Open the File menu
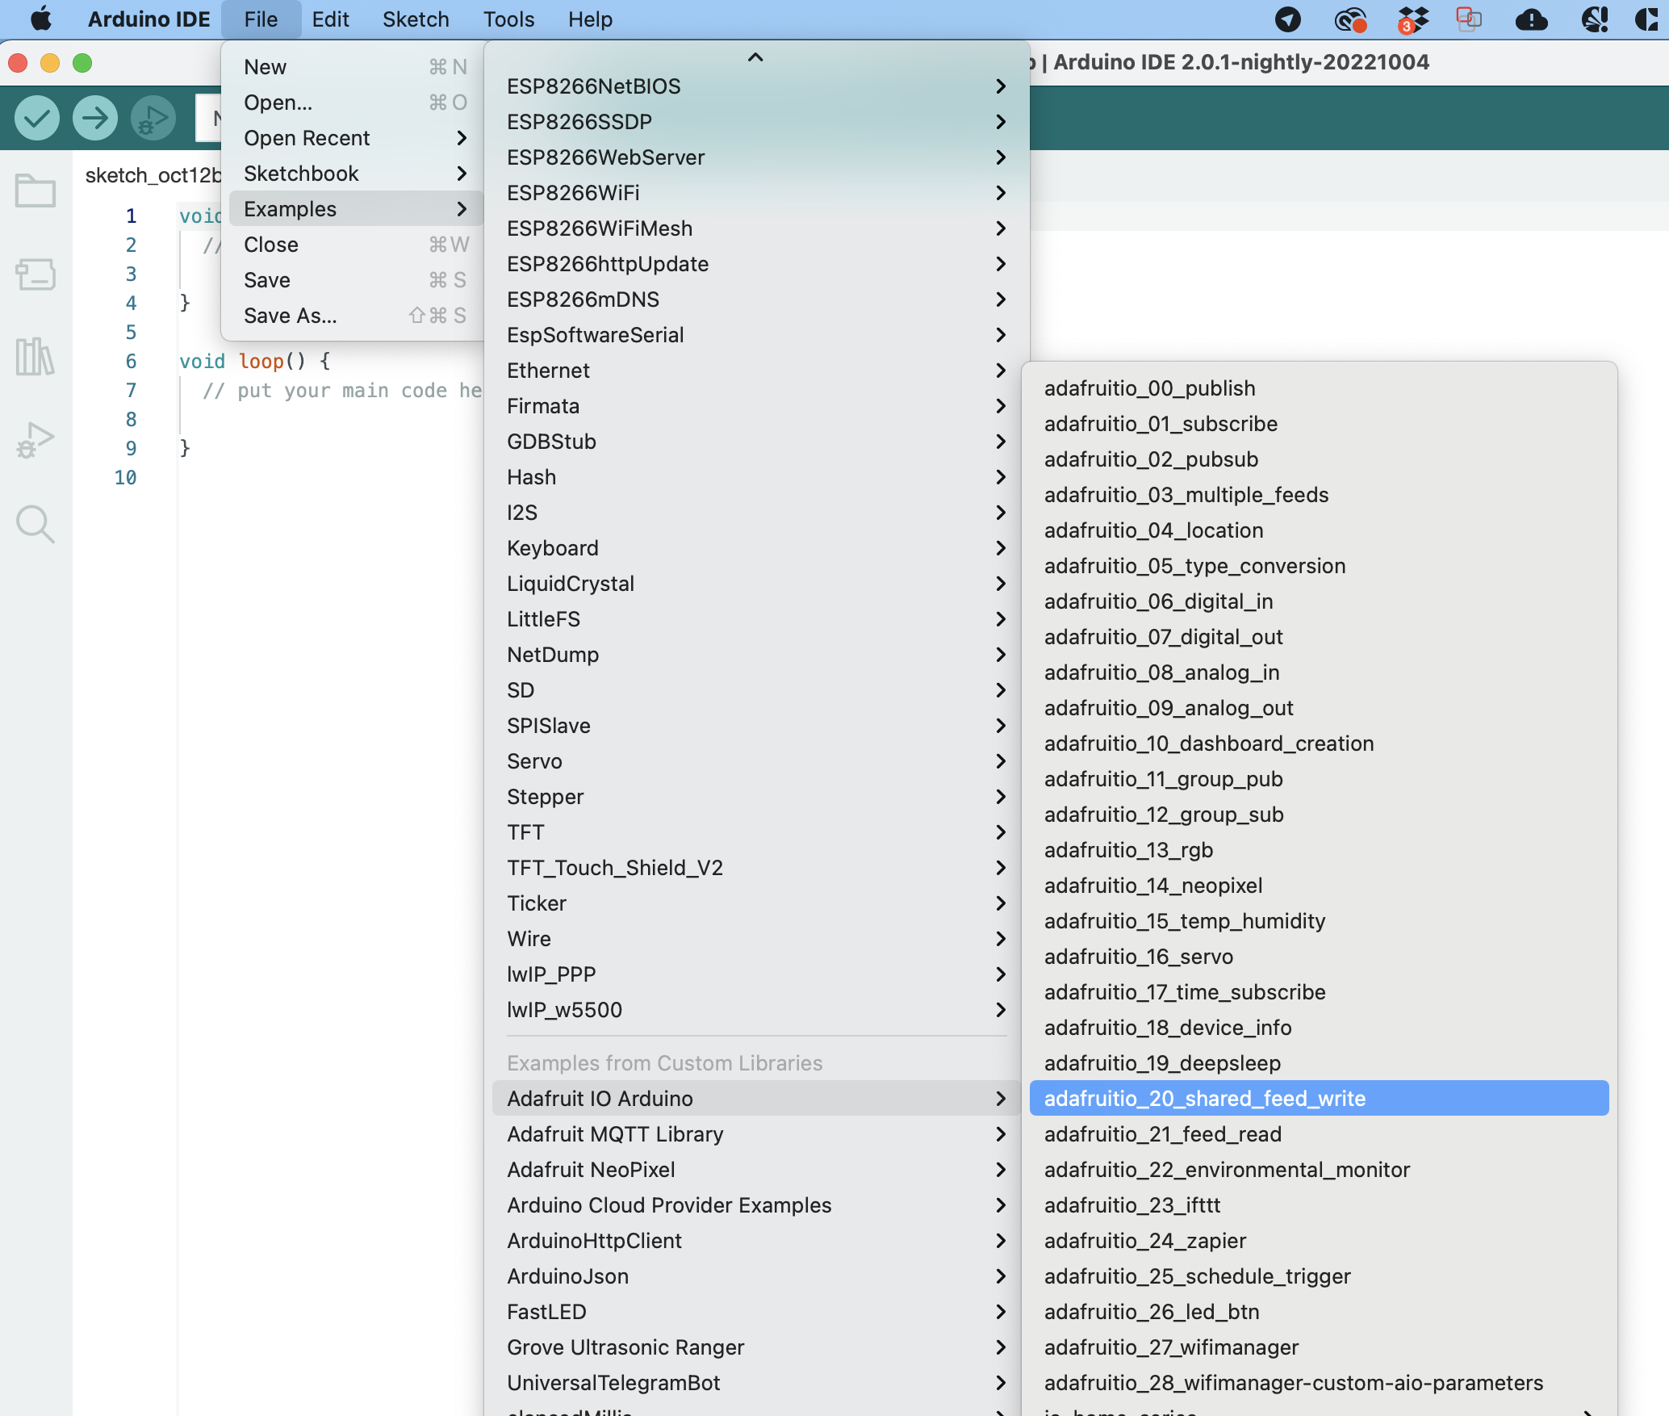The width and height of the screenshot is (1669, 1416). 260,21
